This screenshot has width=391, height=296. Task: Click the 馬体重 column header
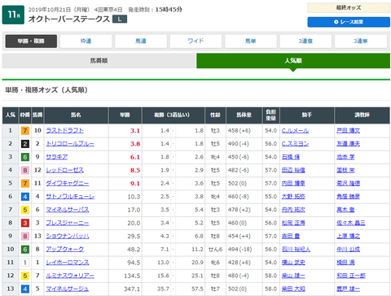pyautogui.click(x=244, y=115)
